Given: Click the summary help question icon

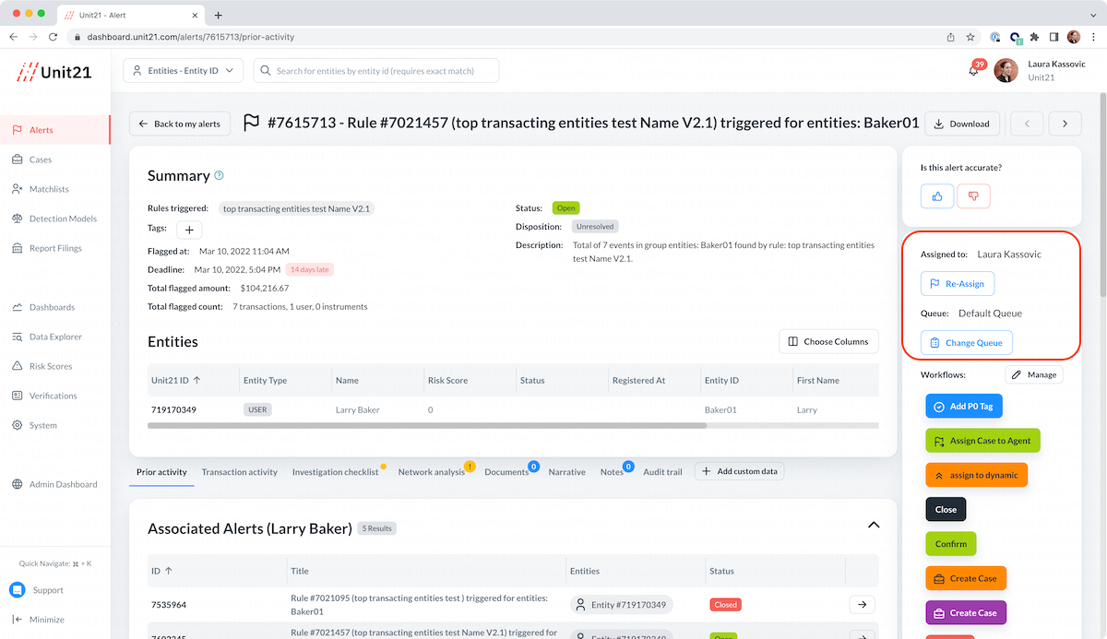Looking at the screenshot, I should [x=219, y=175].
